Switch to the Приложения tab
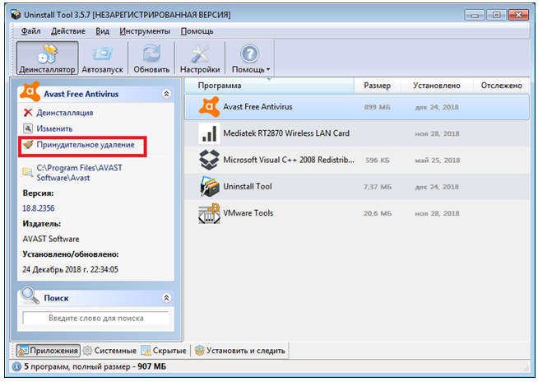This screenshot has width=538, height=382. tap(49, 351)
